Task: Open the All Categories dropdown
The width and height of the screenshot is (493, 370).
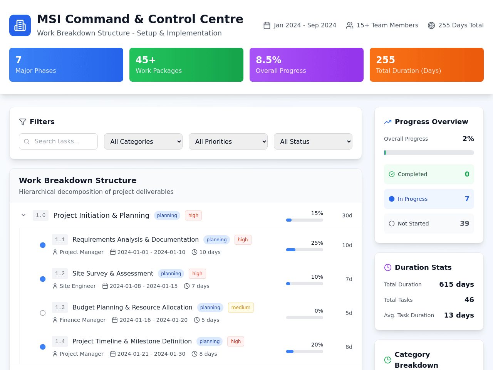Action: coord(143,141)
